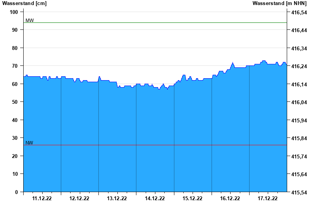This screenshot has width=310, height=213.
Task: Click the 415,54 value on right axis
Action: (x=299, y=192)
